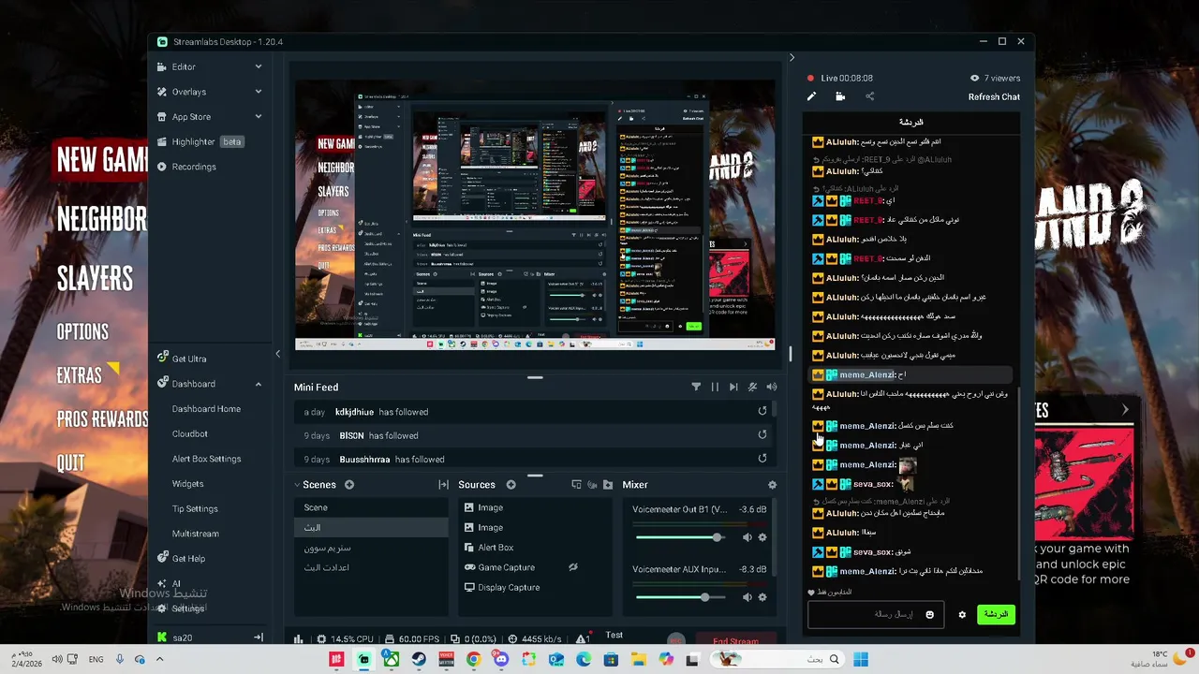The image size is (1199, 674).
Task: Collapse the Dashboard section chevron
Action: point(259,384)
